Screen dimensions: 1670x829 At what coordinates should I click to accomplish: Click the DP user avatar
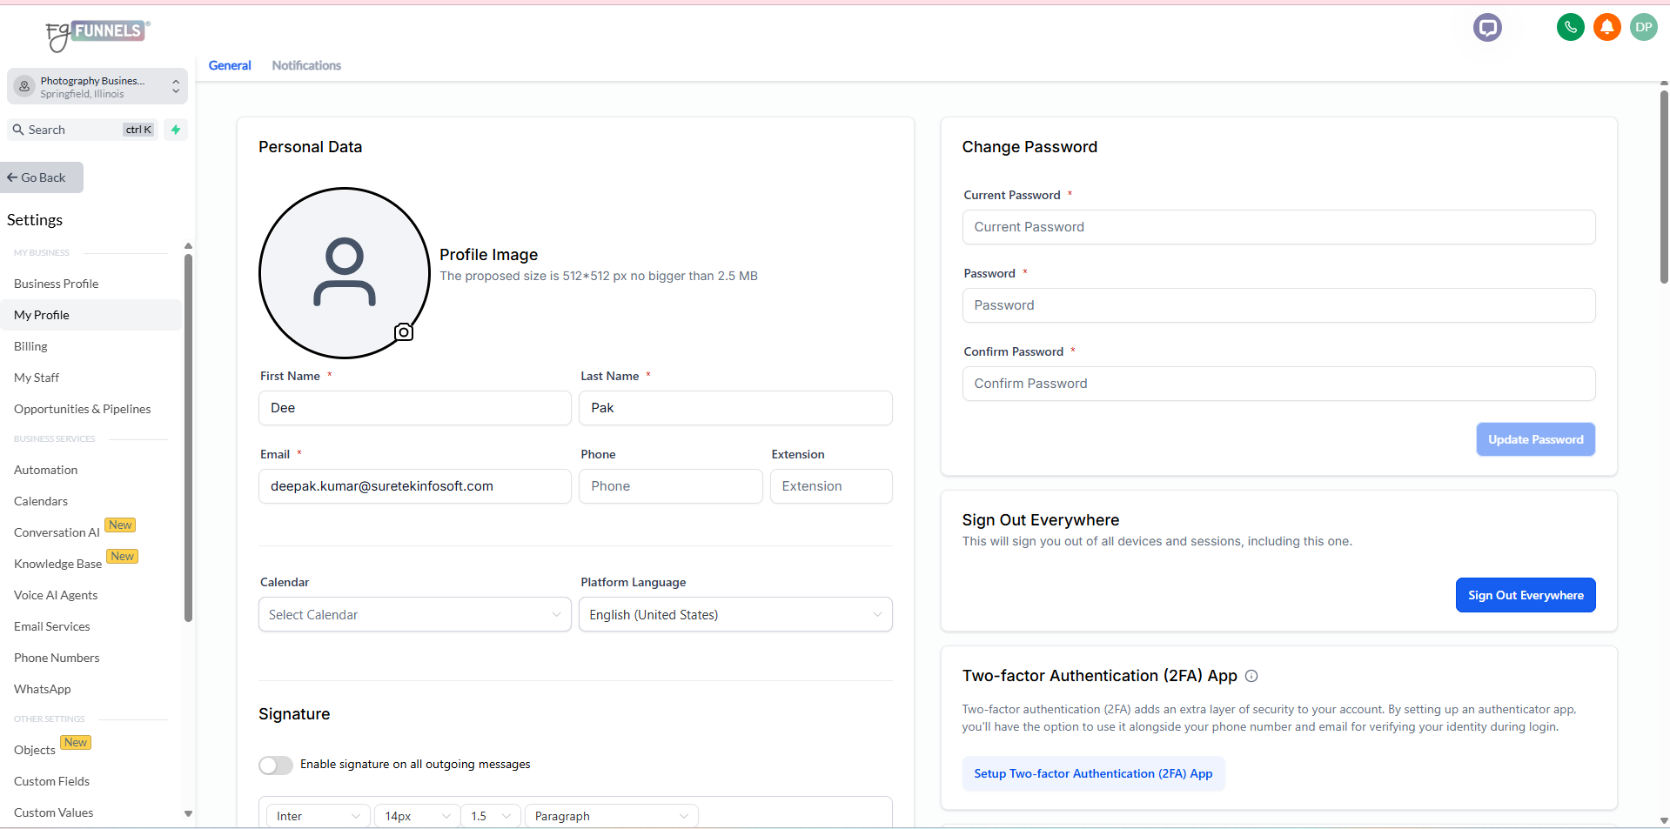click(1643, 27)
